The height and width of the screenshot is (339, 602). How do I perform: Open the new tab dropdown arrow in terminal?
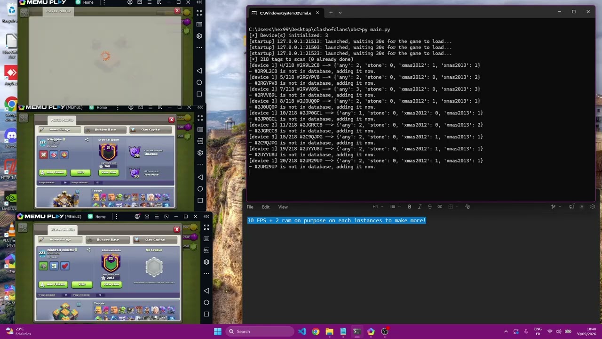[x=340, y=13]
